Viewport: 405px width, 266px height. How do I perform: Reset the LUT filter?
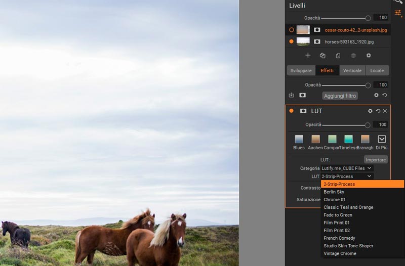[378, 111]
